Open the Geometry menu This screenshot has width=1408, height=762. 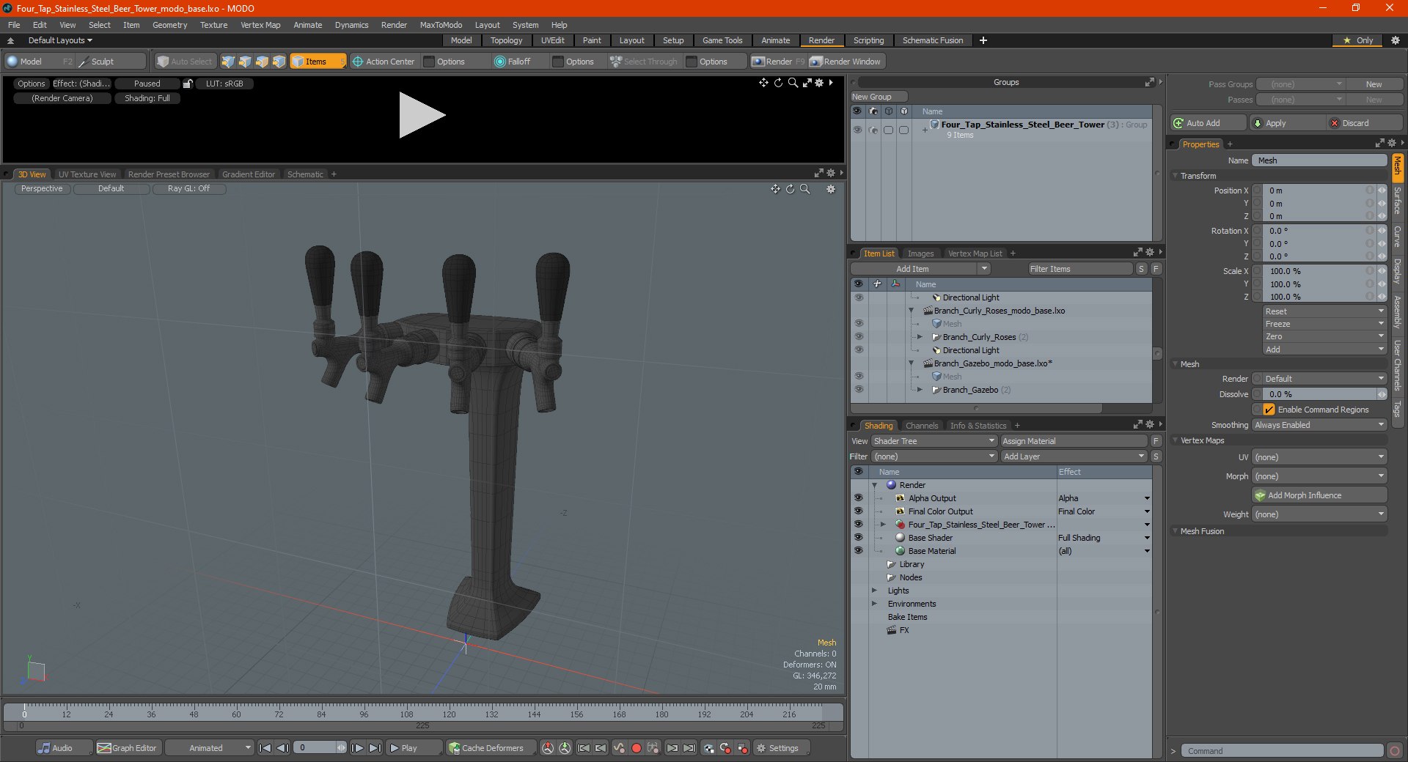(169, 25)
